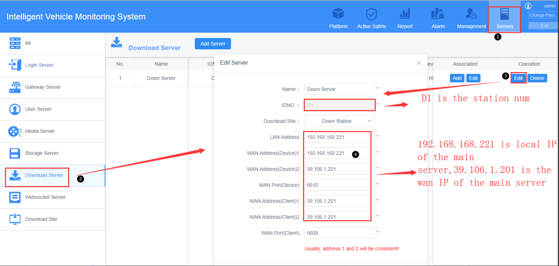The width and height of the screenshot is (559, 266).
Task: Open the Alarm icon in header
Action: tap(438, 14)
